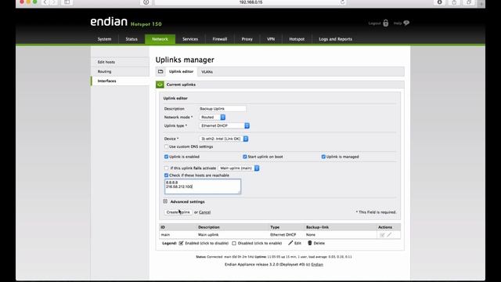Screen dimensions: 501x282
Task: Open the Hotspot menu
Action: (297, 39)
